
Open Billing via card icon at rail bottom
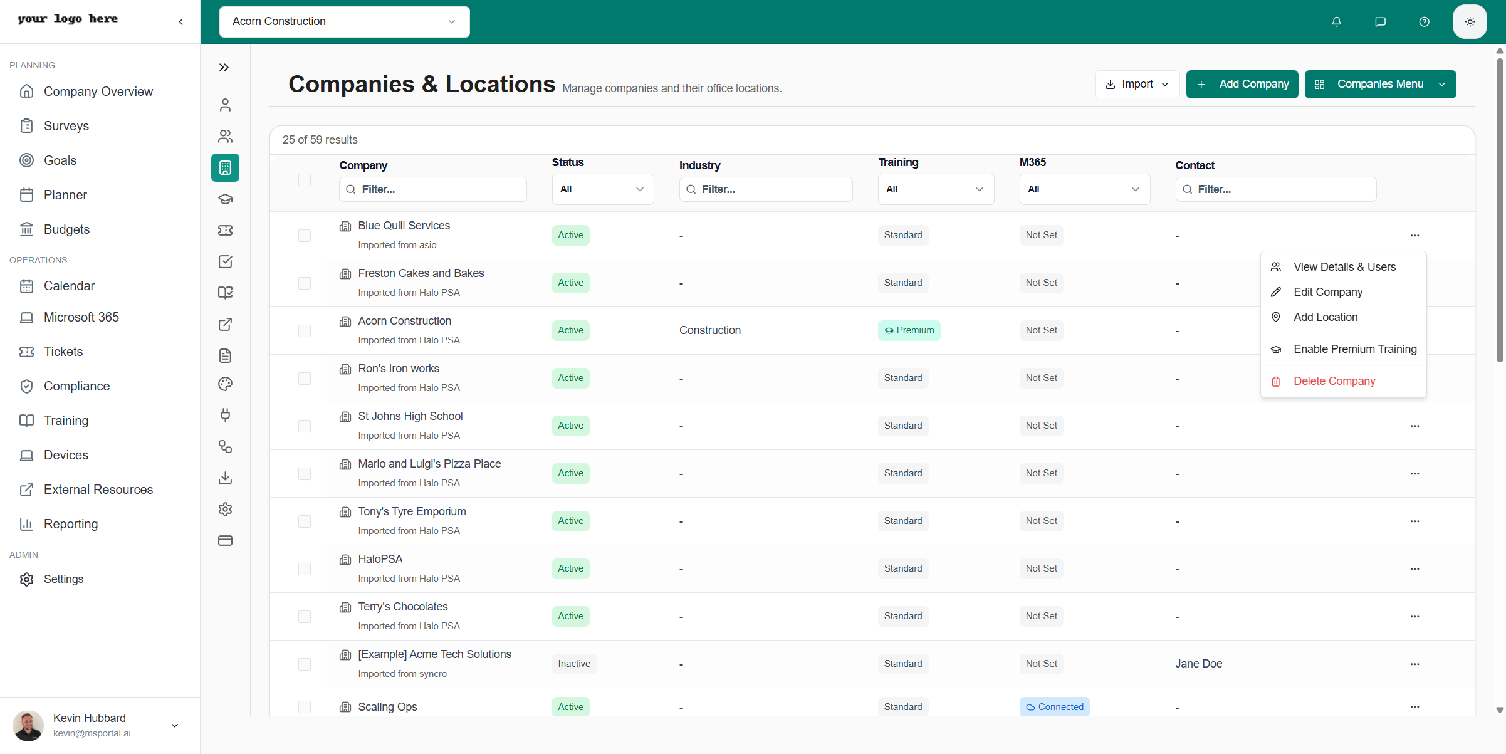tap(225, 540)
